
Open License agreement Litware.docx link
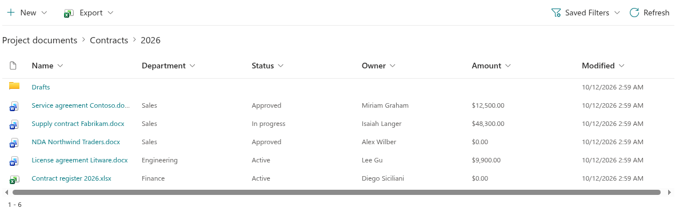click(x=79, y=160)
